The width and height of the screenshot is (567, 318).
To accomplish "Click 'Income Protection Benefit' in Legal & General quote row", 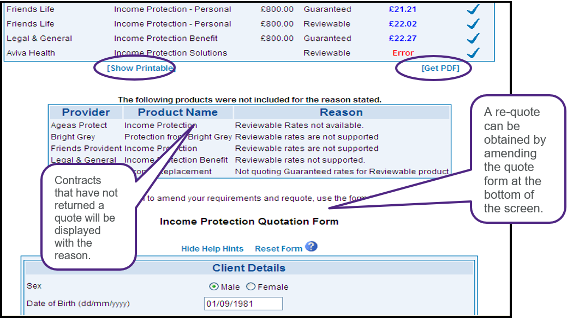I will (x=165, y=38).
